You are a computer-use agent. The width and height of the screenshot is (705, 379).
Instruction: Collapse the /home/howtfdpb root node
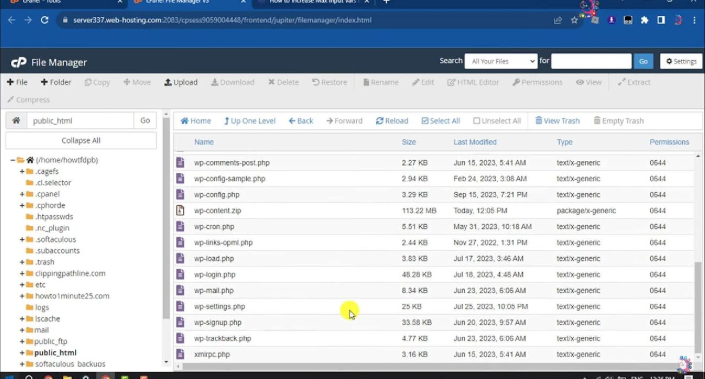point(12,160)
